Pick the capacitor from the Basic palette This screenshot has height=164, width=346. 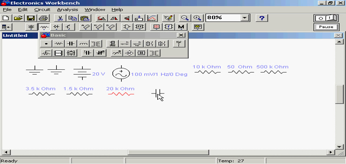[x=71, y=43]
